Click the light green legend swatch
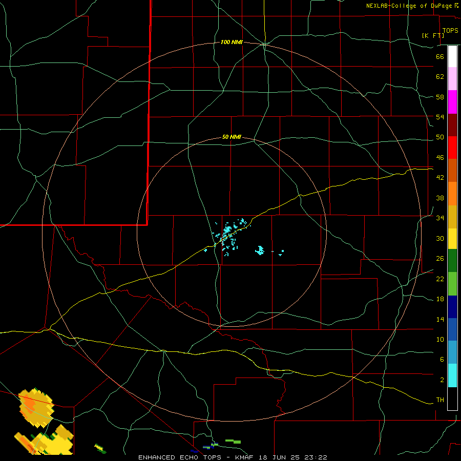The height and width of the screenshot is (461, 461). (452, 284)
